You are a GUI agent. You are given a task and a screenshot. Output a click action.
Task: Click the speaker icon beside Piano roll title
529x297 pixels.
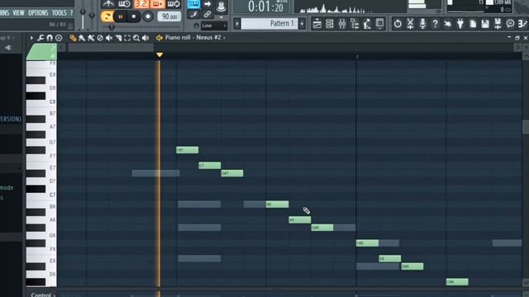click(x=160, y=38)
